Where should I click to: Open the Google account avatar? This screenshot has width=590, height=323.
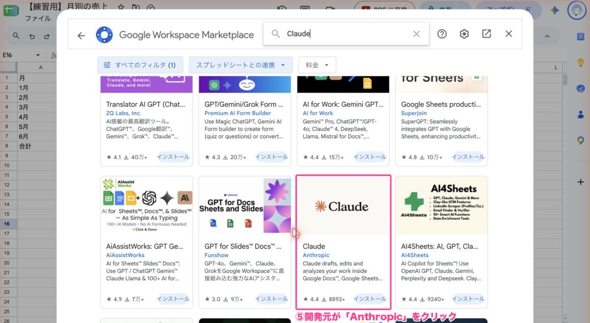576,10
